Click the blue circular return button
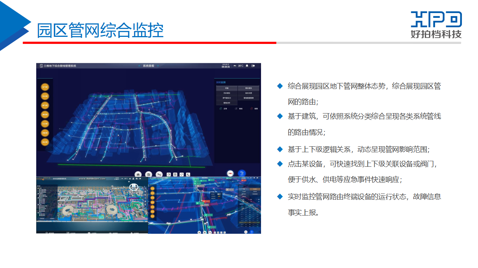 click(x=242, y=173)
